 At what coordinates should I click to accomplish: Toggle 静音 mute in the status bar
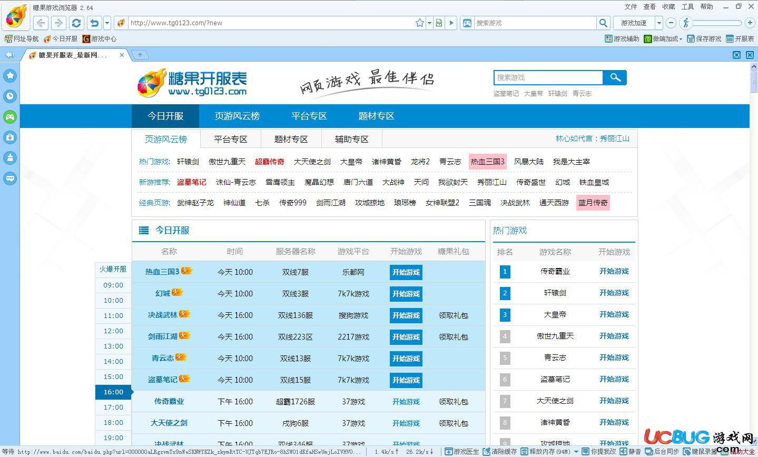point(631,451)
